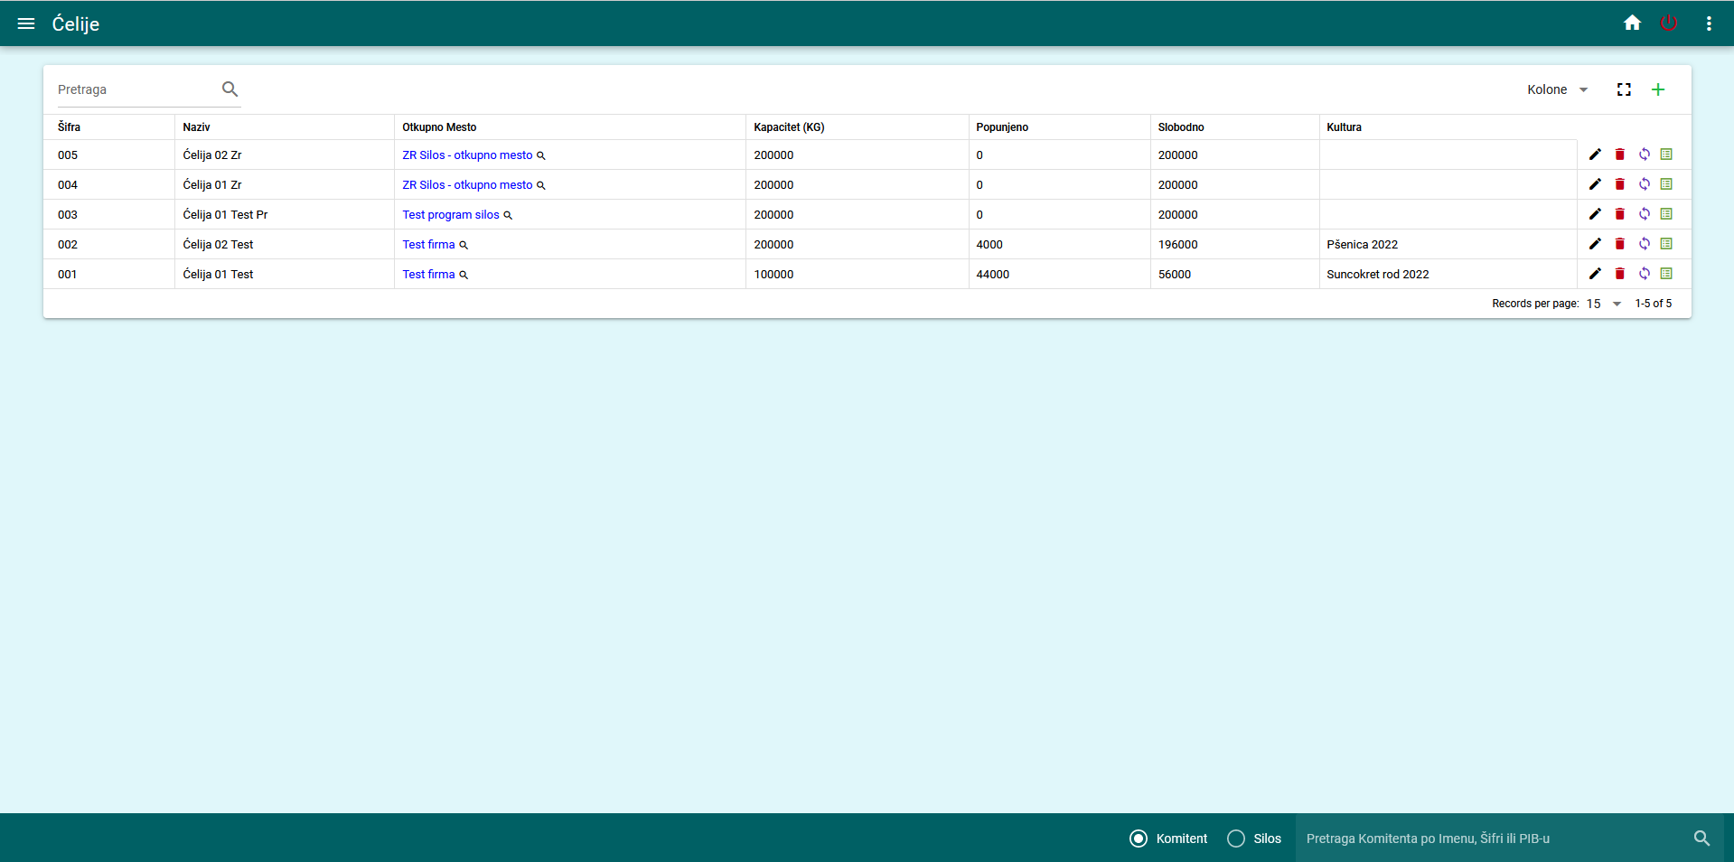The height and width of the screenshot is (862, 1734).
Task: Delete row 003 using the trash icon
Action: point(1619,214)
